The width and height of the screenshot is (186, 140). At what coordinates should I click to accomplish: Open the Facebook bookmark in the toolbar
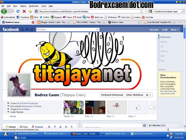tap(23, 17)
